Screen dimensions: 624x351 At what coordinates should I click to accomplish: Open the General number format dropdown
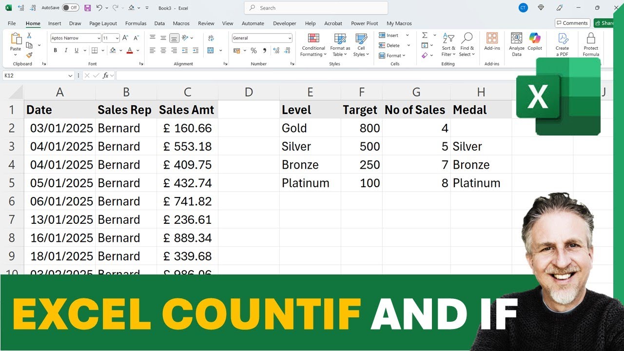tap(290, 38)
